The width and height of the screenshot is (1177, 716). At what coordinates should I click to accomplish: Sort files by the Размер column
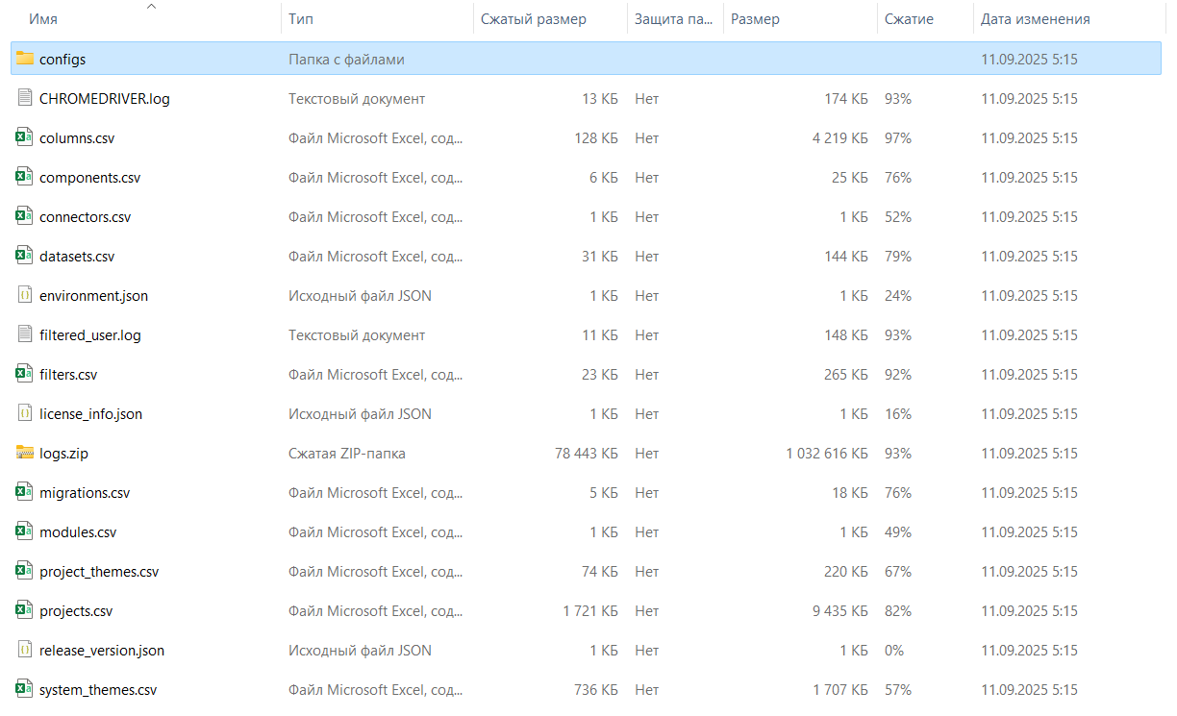(x=755, y=19)
